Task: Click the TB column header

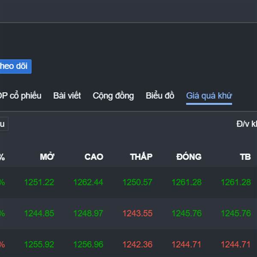Action: [x=245, y=157]
